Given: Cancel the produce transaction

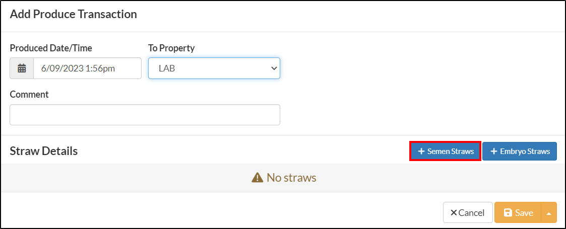Looking at the screenshot, I should [468, 212].
